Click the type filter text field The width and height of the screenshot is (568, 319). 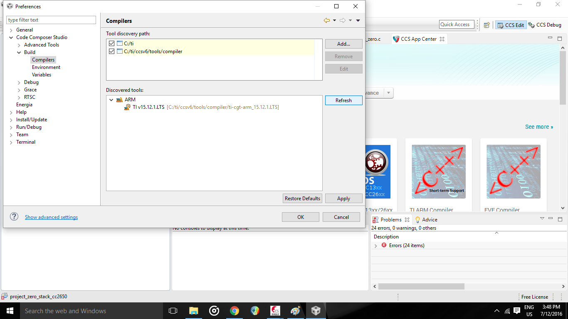[x=51, y=20]
